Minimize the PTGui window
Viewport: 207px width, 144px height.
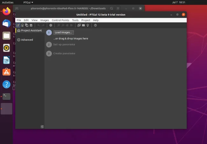(171, 15)
